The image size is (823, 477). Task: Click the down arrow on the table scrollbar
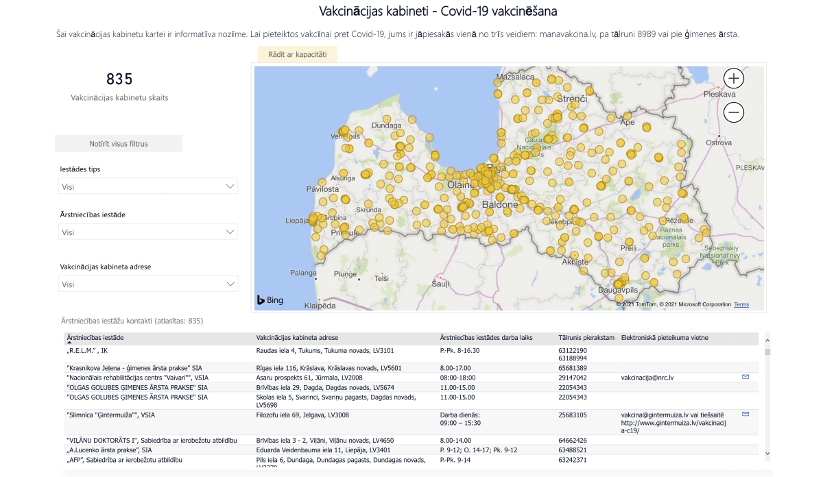[x=768, y=452]
